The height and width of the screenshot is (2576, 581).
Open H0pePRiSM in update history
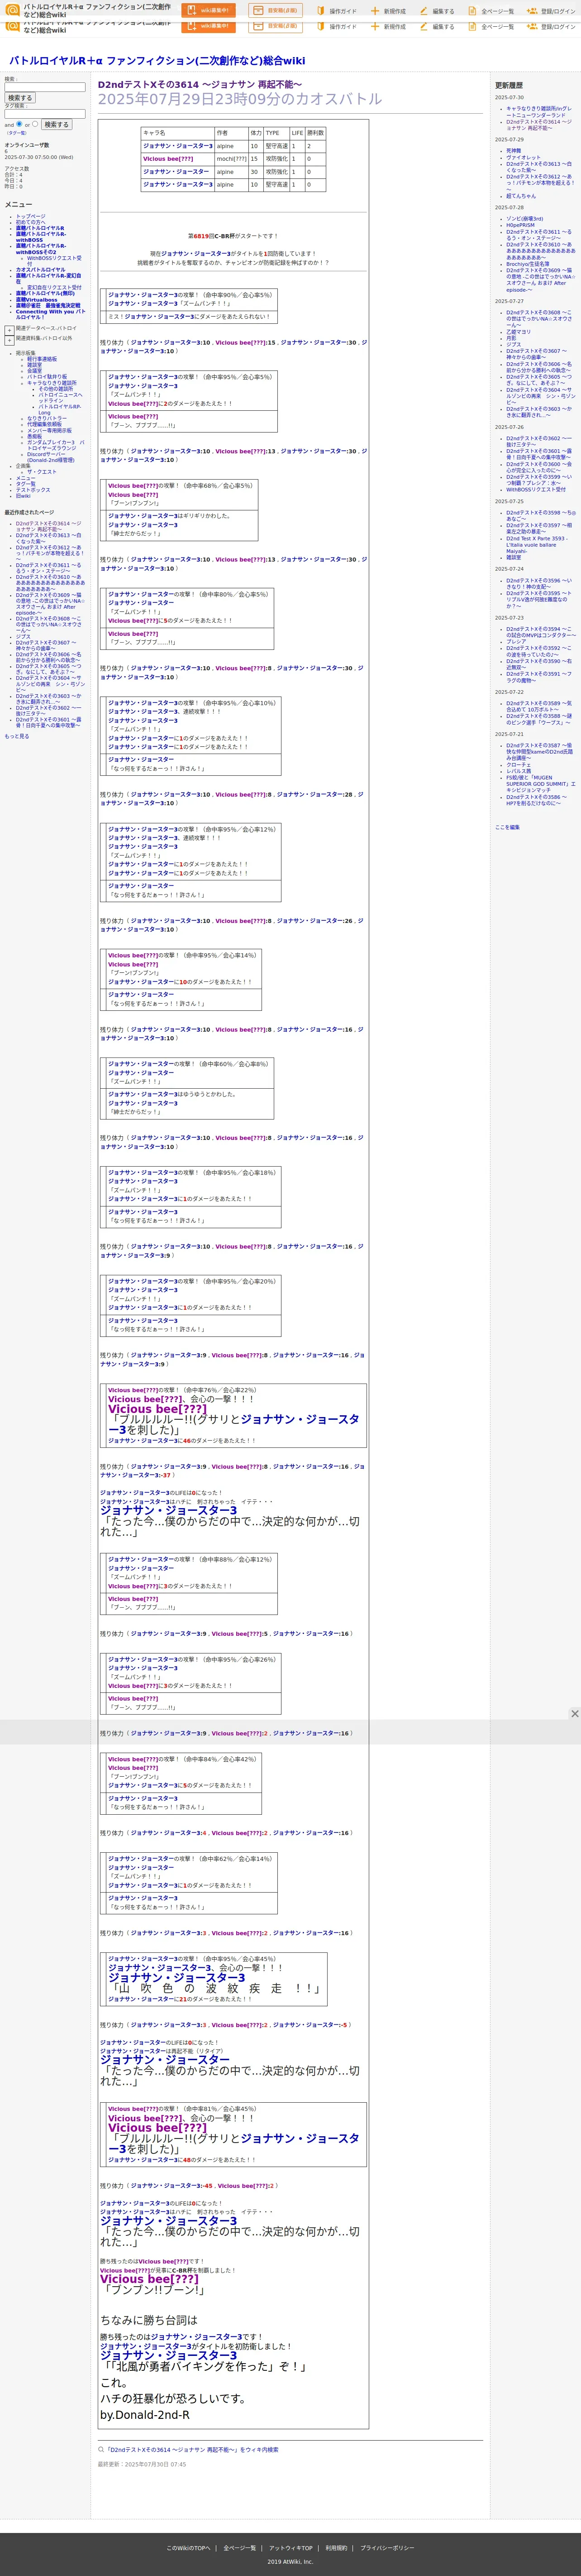click(519, 225)
